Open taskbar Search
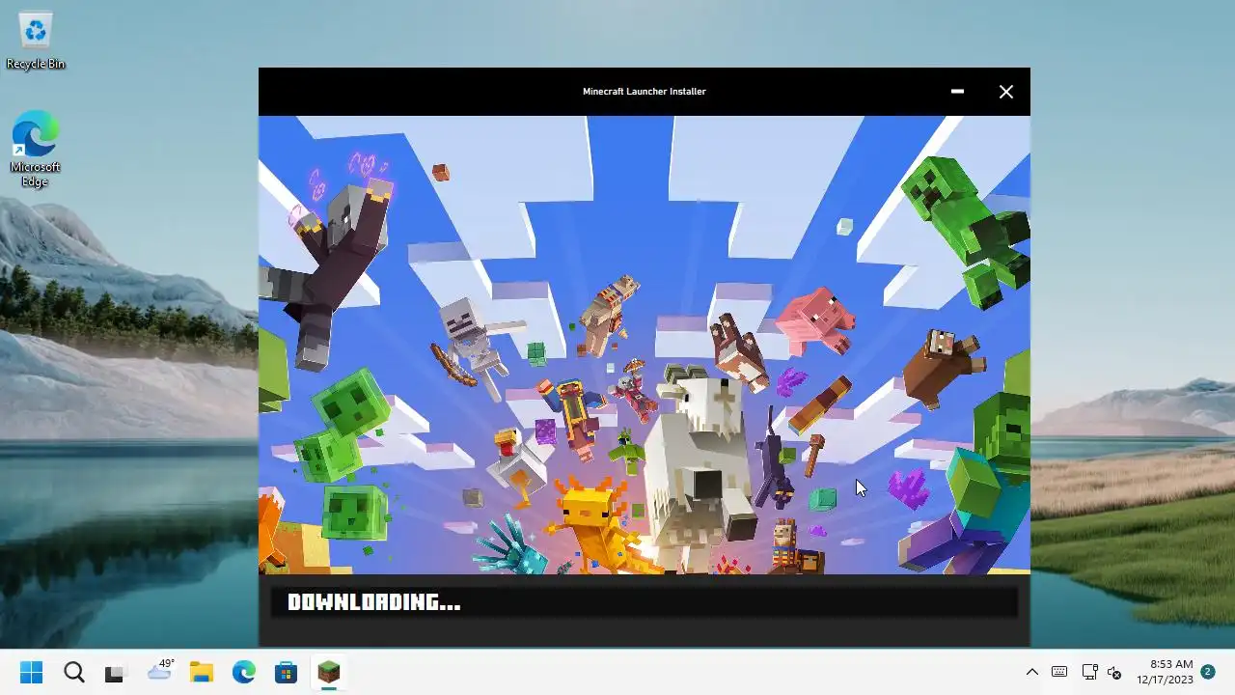 pyautogui.click(x=74, y=672)
